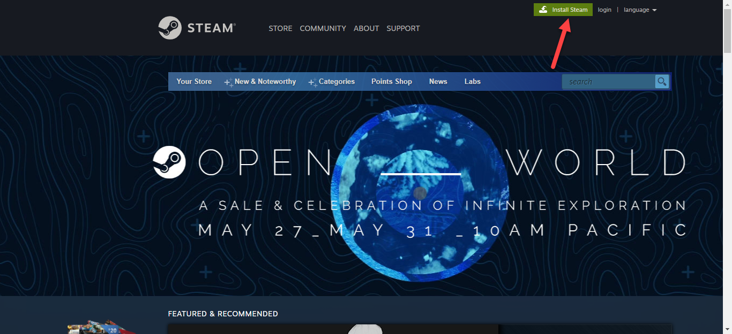Image resolution: width=732 pixels, height=334 pixels.
Task: Open the Labs tab
Action: point(472,82)
